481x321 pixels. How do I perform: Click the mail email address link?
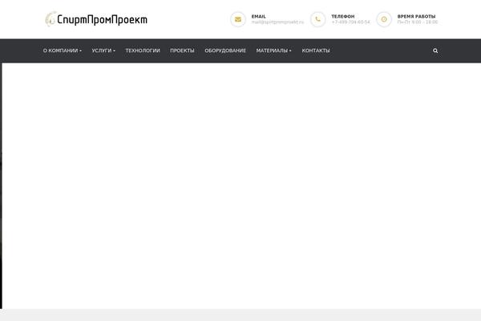pyautogui.click(x=277, y=22)
